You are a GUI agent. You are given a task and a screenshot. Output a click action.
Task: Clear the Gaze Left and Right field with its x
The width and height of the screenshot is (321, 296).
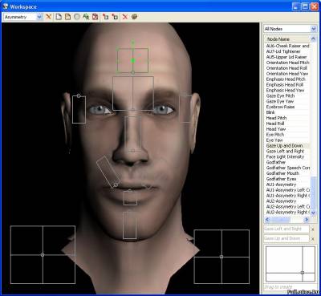pyautogui.click(x=312, y=229)
